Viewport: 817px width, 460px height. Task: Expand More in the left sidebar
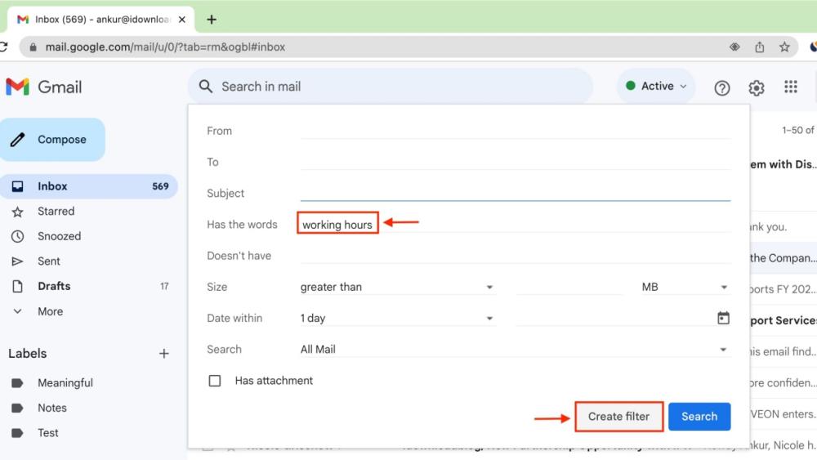tap(50, 311)
